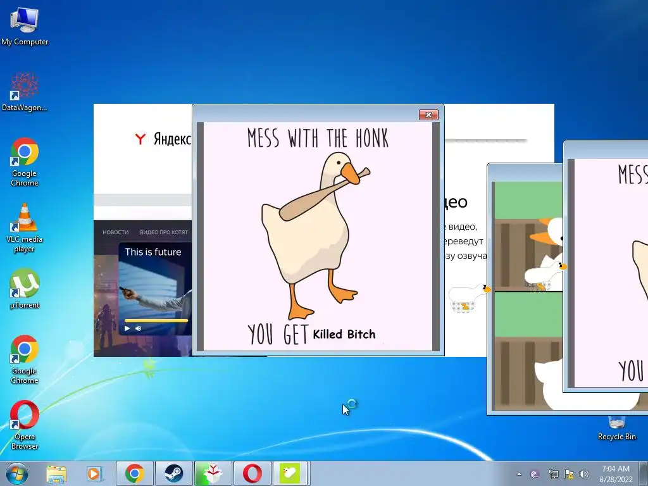The height and width of the screenshot is (486, 648).
Task: Select the ВИДЕО ПРО КОТЯТ tab
Action: [164, 232]
